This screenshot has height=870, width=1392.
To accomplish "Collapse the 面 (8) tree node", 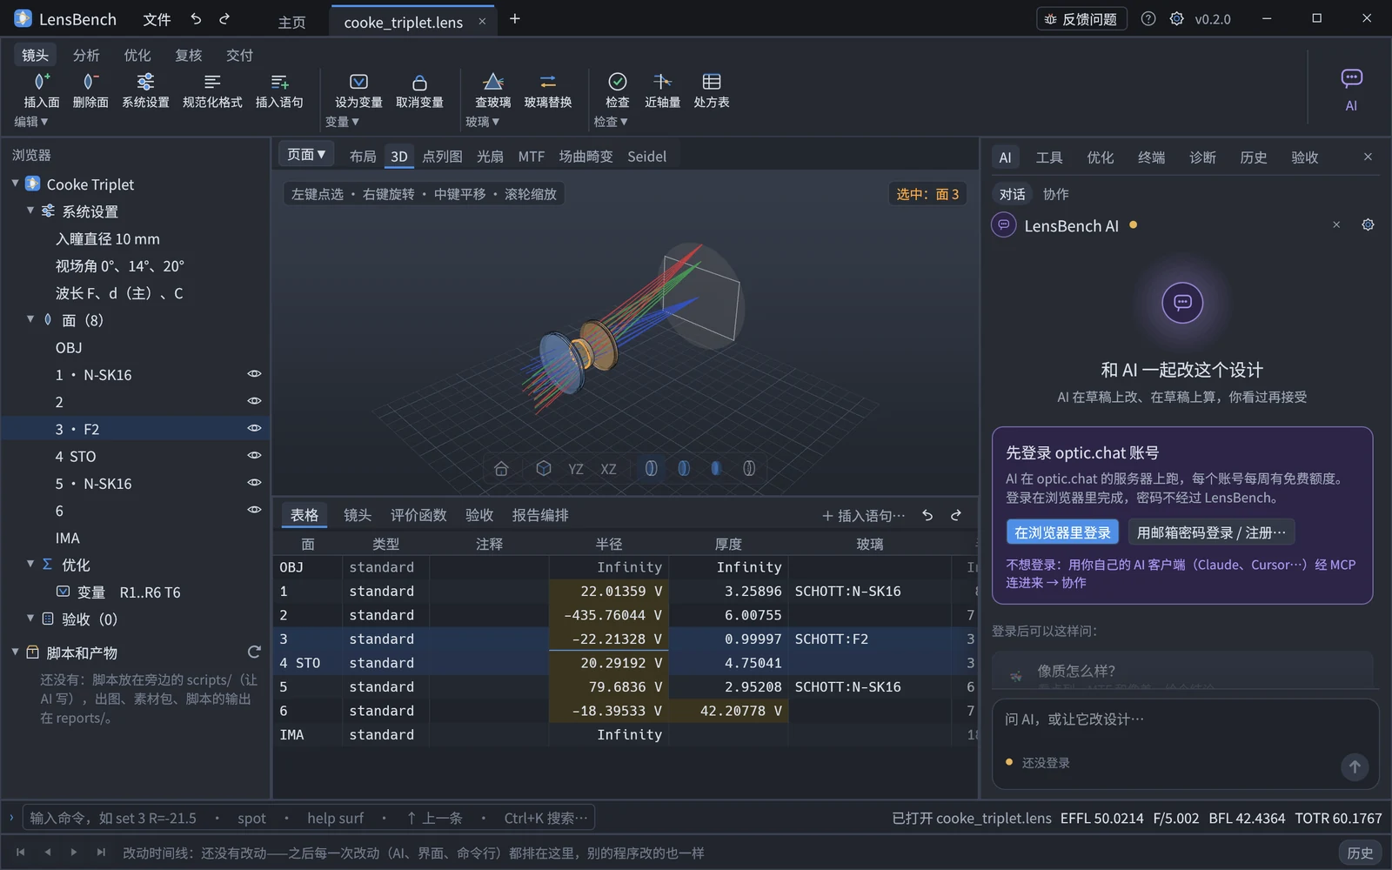I will pyautogui.click(x=30, y=319).
